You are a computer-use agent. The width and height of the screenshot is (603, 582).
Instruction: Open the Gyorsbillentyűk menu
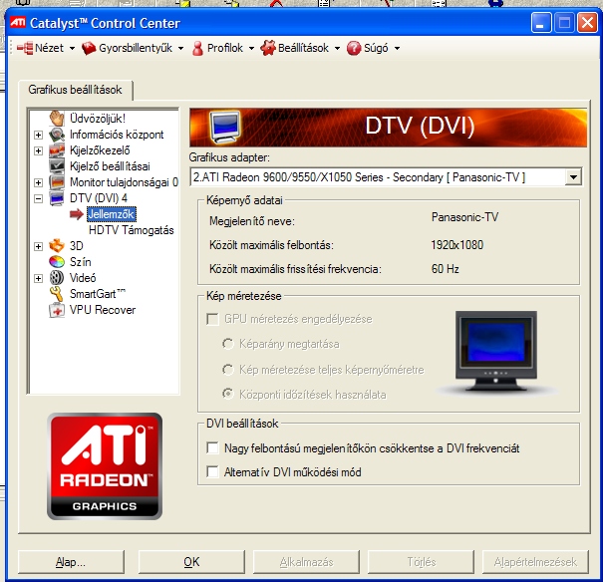[x=133, y=48]
